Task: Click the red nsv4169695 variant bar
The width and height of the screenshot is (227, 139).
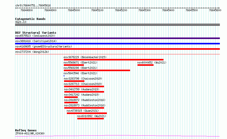Action: pyautogui.click(x=117, y=49)
